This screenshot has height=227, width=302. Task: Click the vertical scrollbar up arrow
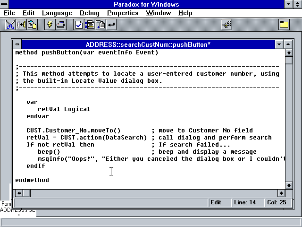pyautogui.click(x=289, y=52)
